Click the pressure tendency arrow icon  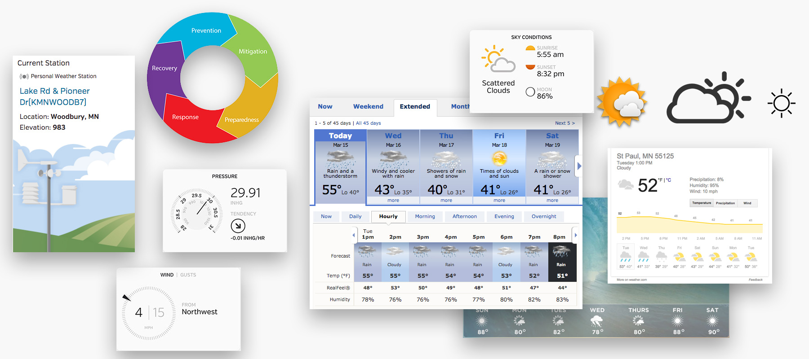[x=238, y=226]
